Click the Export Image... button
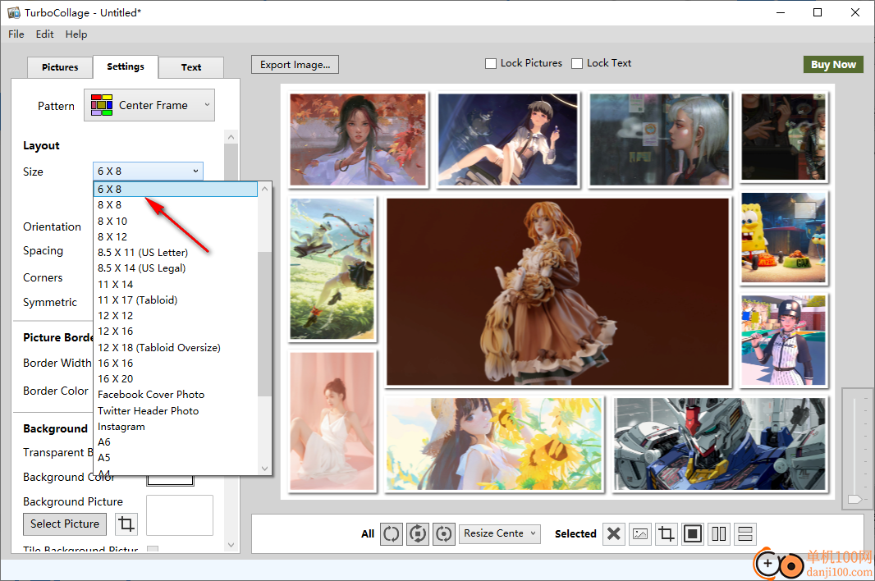This screenshot has height=581, width=875. (295, 65)
